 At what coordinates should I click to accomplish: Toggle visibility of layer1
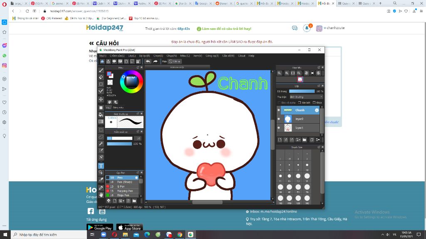click(x=279, y=128)
